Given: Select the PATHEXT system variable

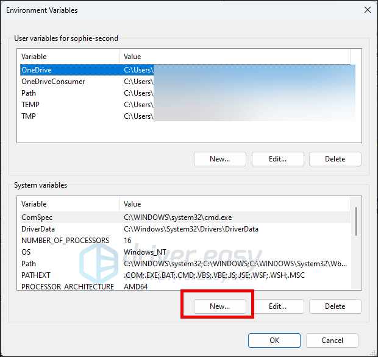Looking at the screenshot, I should (x=36, y=275).
